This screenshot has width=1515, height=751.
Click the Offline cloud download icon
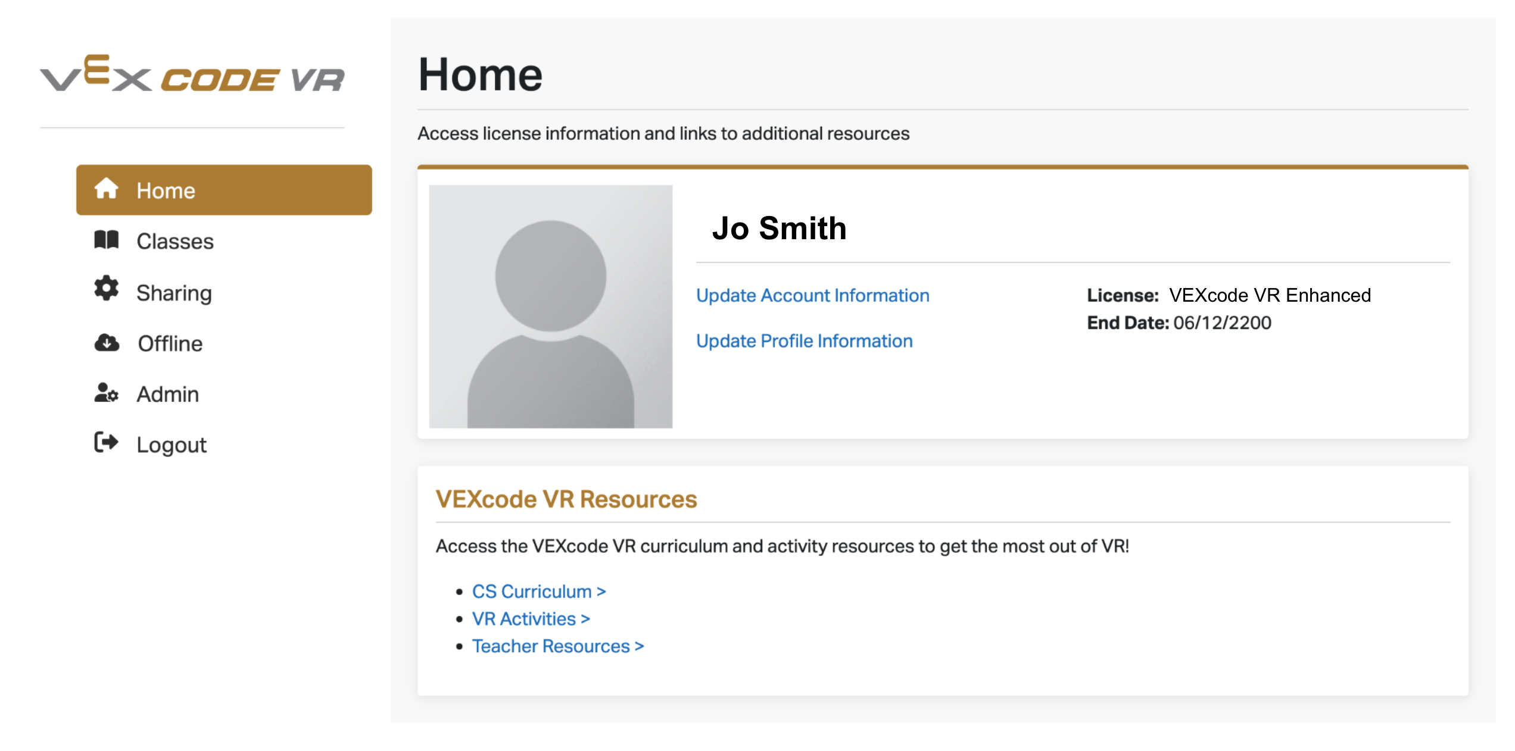tap(107, 343)
